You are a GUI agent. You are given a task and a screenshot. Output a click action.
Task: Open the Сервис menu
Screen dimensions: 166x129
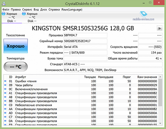27,9
